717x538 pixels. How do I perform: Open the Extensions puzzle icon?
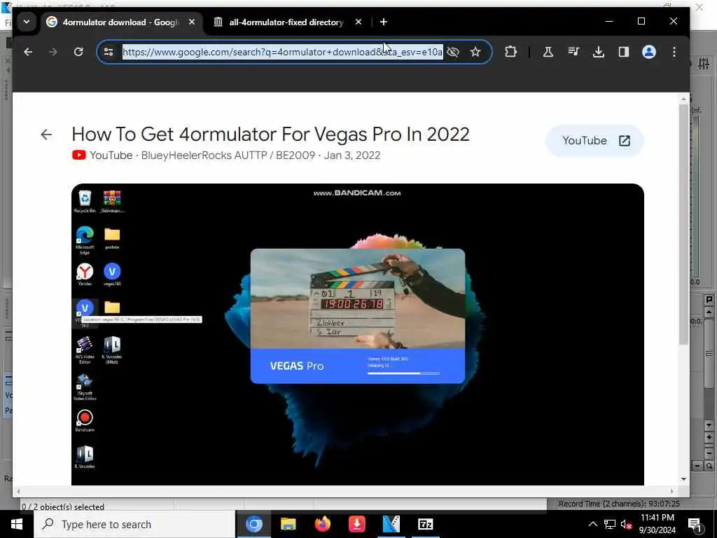pos(510,52)
